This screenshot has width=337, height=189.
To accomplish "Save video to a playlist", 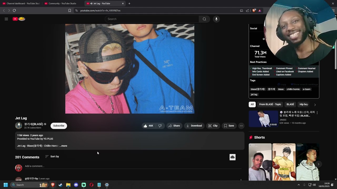I will [x=229, y=126].
